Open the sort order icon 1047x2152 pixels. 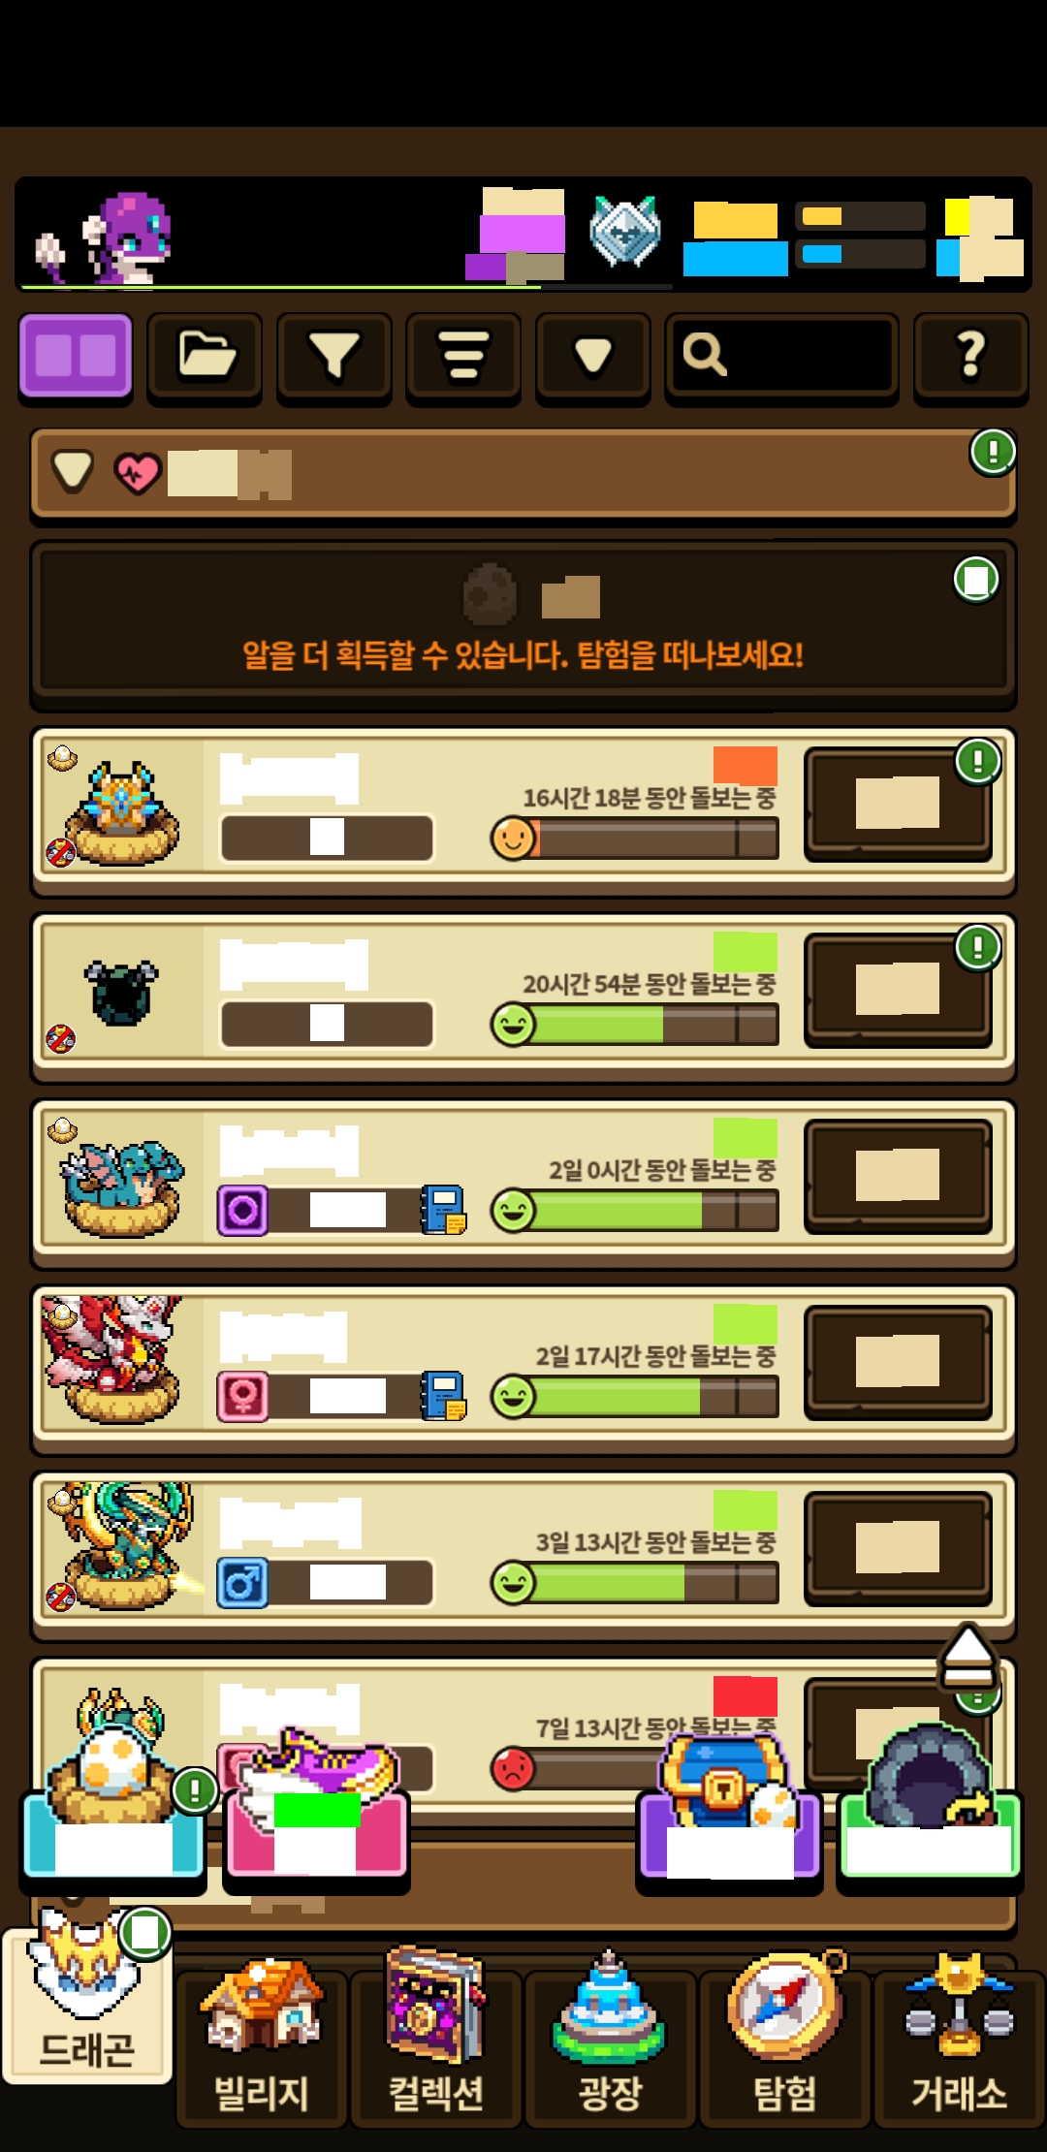[x=463, y=355]
